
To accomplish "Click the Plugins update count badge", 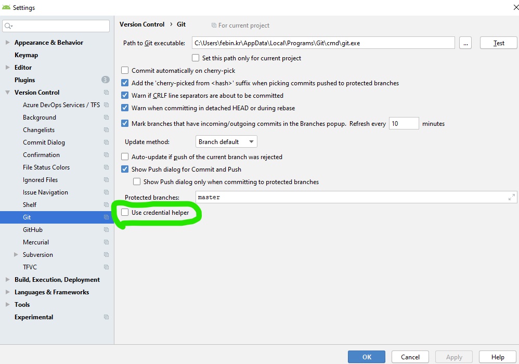I will (x=105, y=80).
